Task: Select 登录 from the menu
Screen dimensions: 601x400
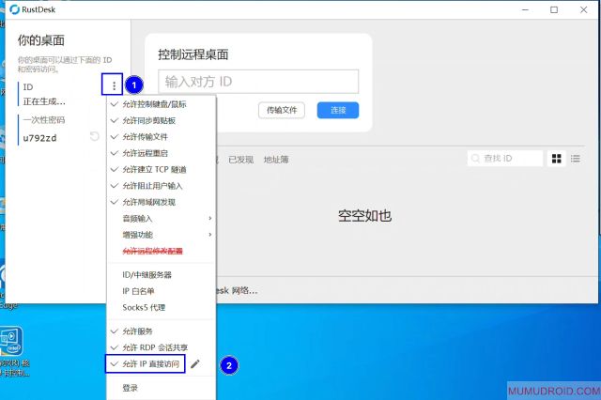Action: 161,388
